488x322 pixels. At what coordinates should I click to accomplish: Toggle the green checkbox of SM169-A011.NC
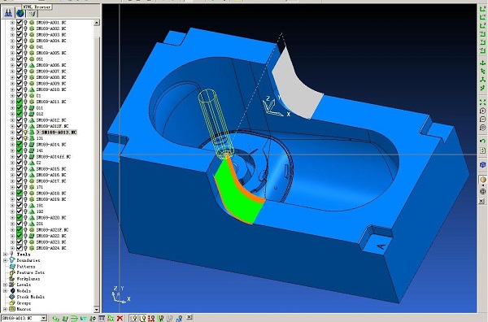pyautogui.click(x=20, y=102)
